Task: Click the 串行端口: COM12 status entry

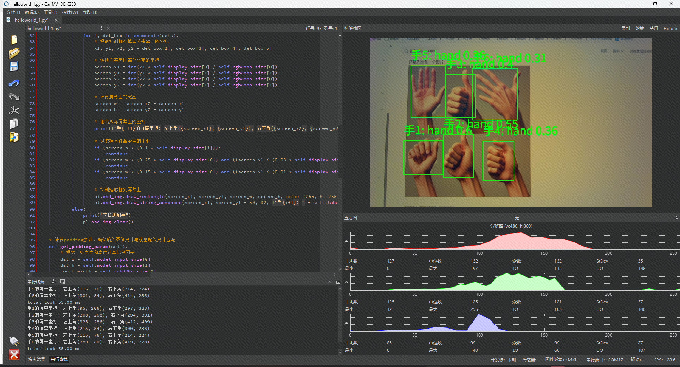Action: coord(605,360)
